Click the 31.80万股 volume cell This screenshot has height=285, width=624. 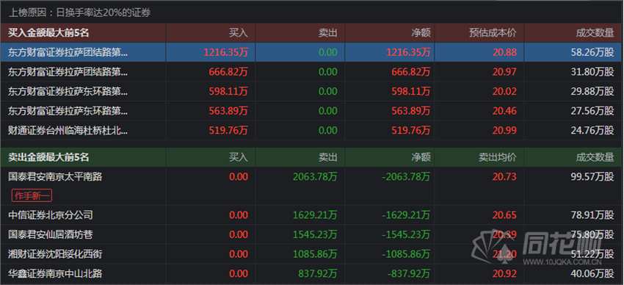[x=592, y=72]
